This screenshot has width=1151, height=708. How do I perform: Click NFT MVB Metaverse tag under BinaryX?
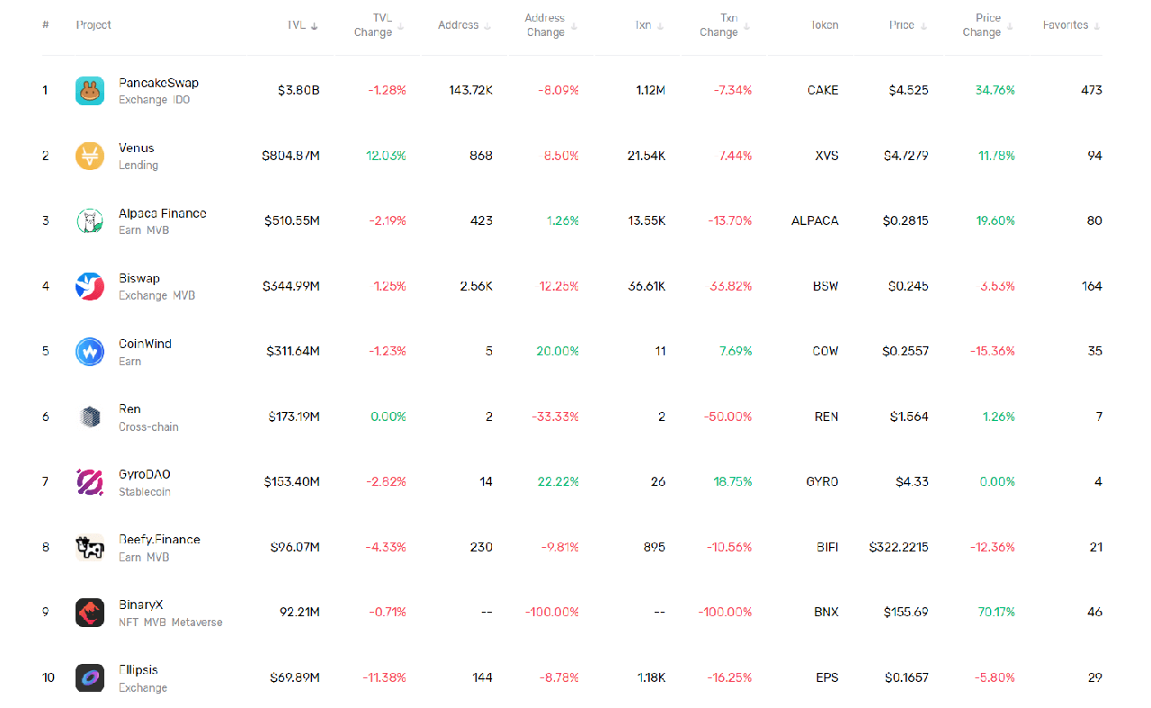click(170, 623)
